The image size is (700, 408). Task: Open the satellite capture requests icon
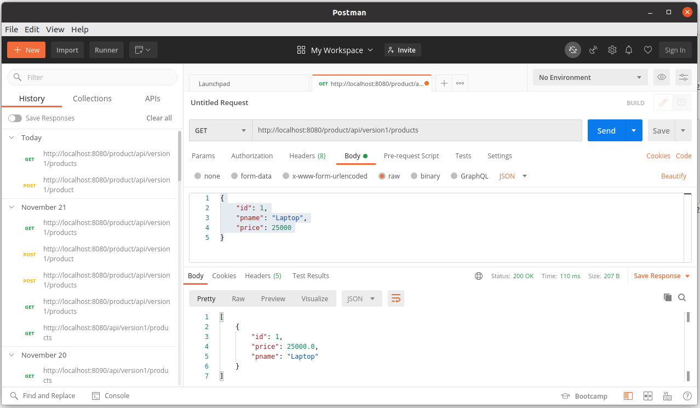click(x=593, y=50)
